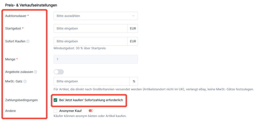
Task: Click into the Sofort Kaufen price field
Action: click(91, 41)
